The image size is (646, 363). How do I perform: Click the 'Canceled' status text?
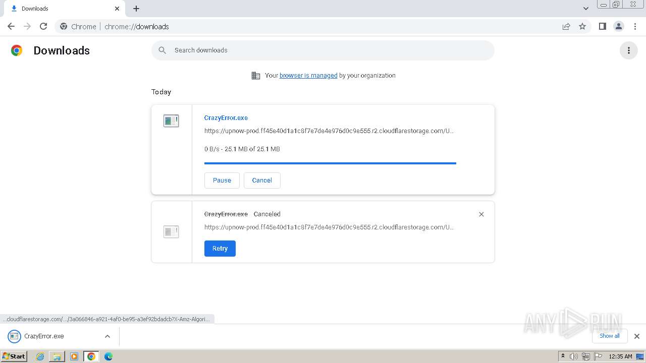pos(267,214)
